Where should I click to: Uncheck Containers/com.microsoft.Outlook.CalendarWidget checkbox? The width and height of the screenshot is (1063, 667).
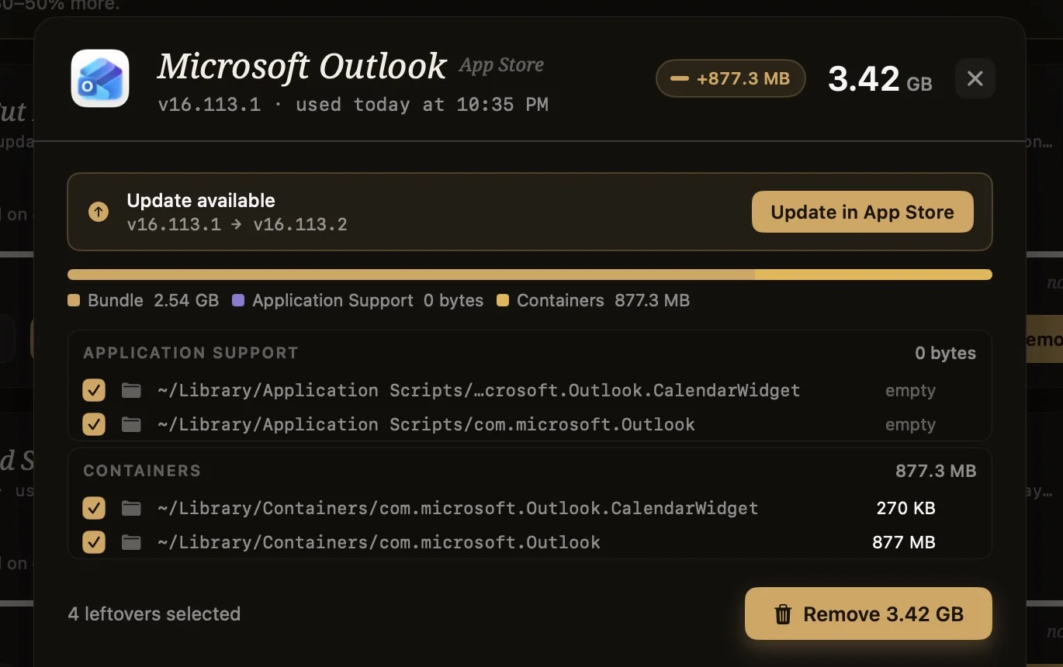[94, 508]
